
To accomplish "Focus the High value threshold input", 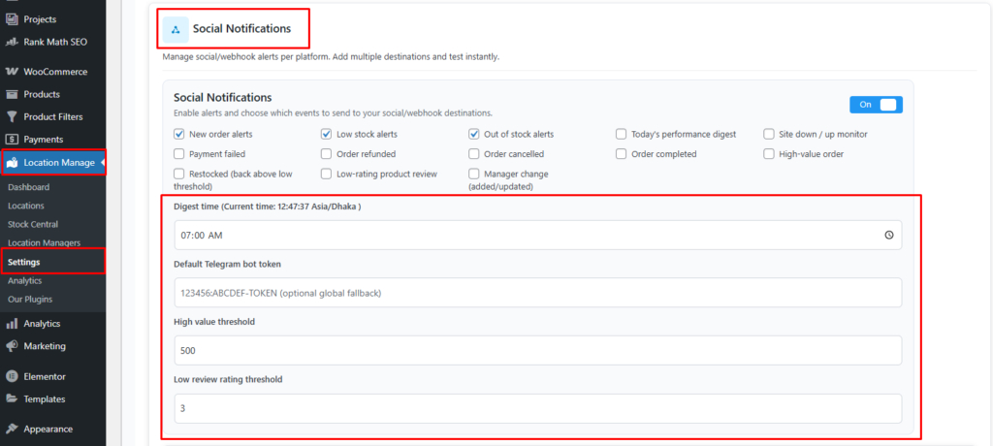I will [x=537, y=350].
